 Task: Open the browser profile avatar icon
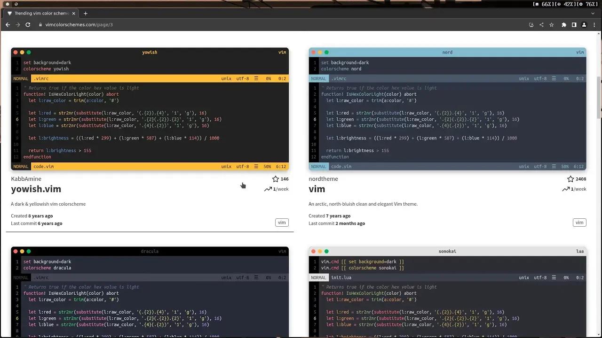click(x=584, y=25)
